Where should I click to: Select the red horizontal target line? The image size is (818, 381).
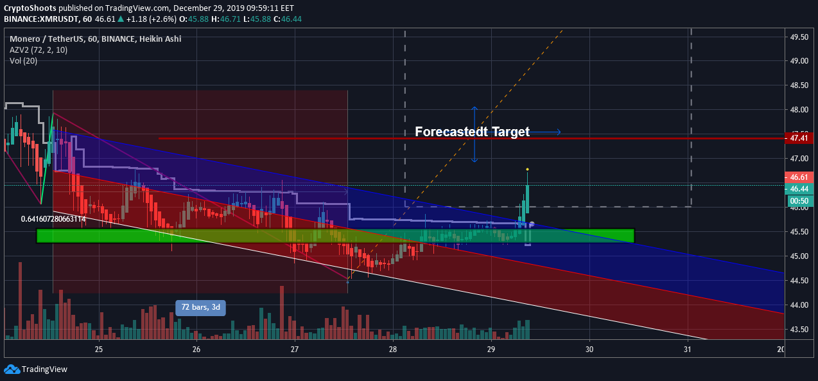coord(472,138)
